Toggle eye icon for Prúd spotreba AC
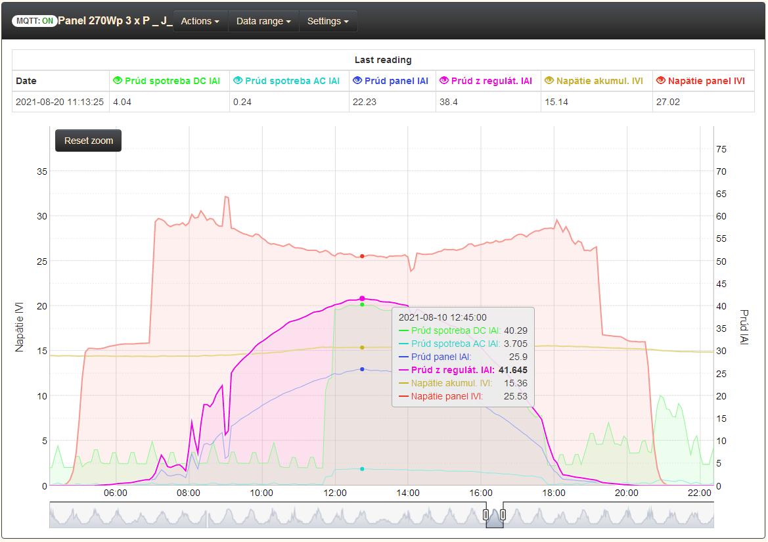Screen dimensions: 768x542 (238, 81)
